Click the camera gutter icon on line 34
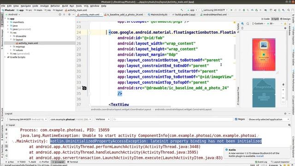295x166 pixels. pos(84,88)
